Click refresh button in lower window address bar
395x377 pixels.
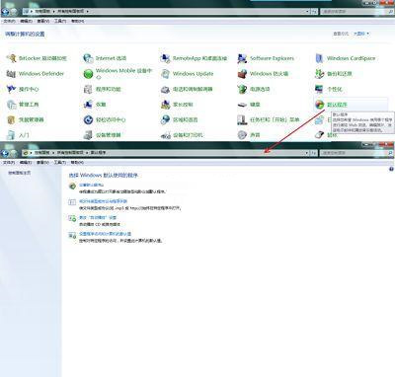click(314, 153)
